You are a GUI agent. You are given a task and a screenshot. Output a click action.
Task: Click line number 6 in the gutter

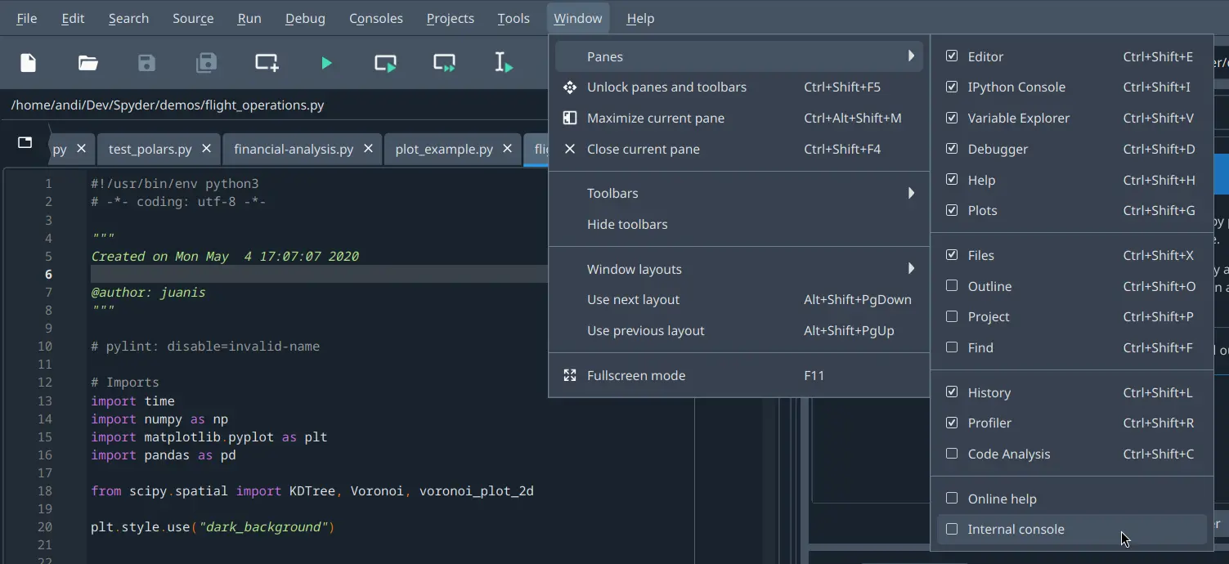[x=49, y=274]
